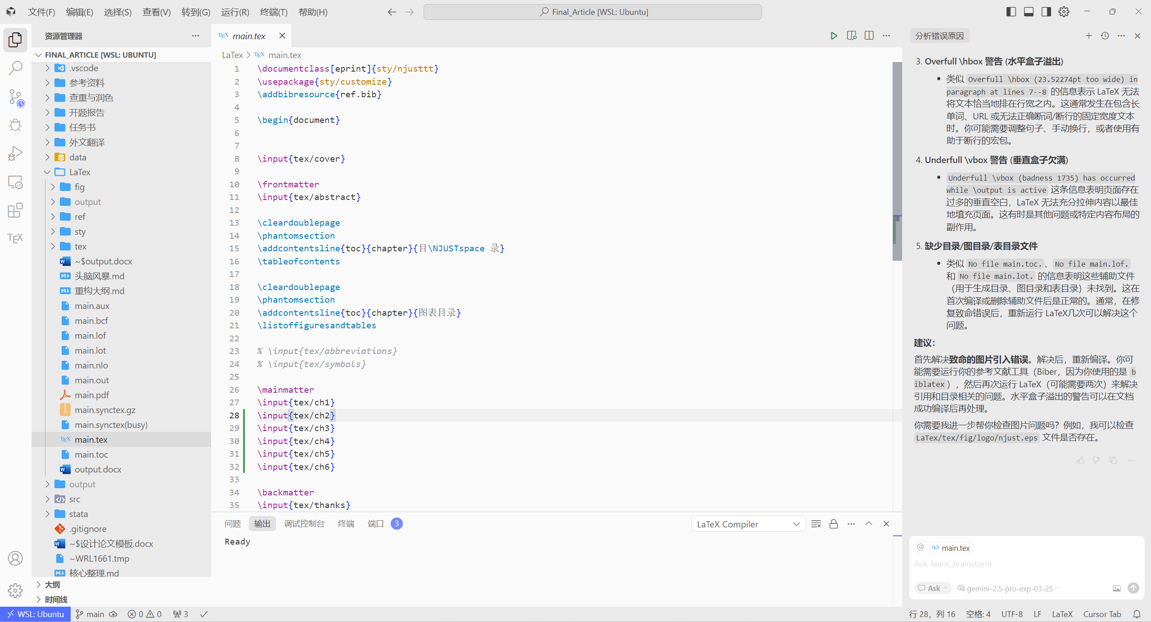
Task: Toggle the primary side bar layout
Action: point(1011,12)
